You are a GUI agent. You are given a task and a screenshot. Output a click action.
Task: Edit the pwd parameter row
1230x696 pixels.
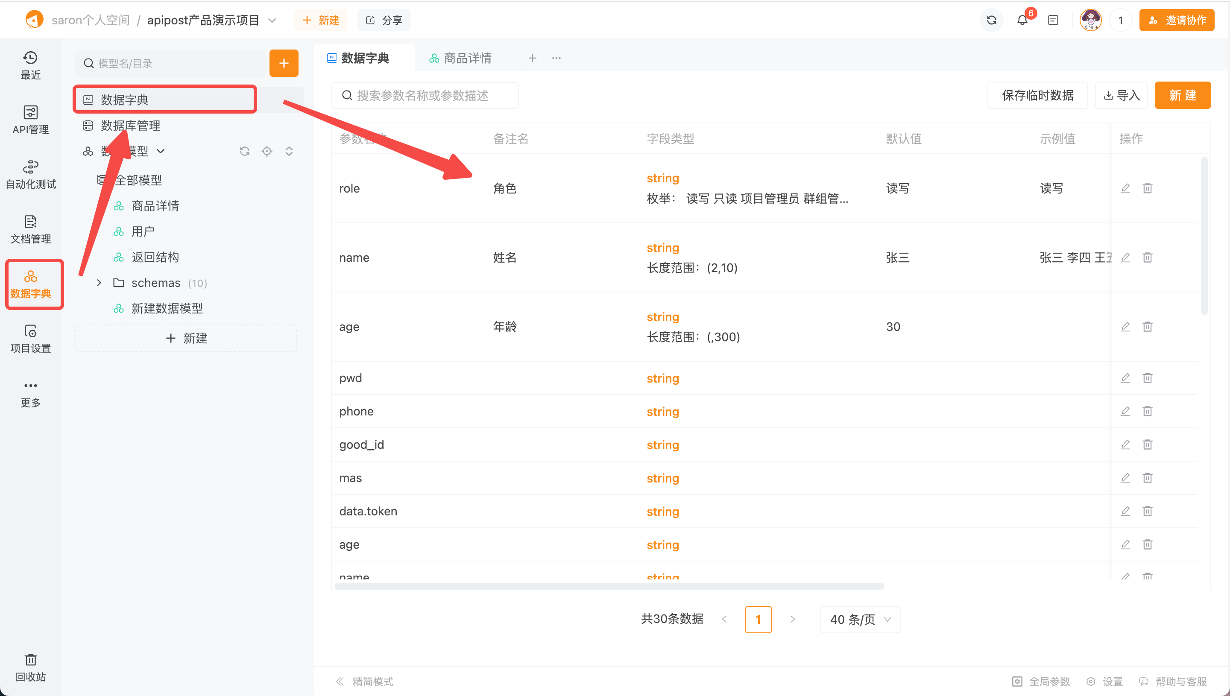click(x=1125, y=378)
